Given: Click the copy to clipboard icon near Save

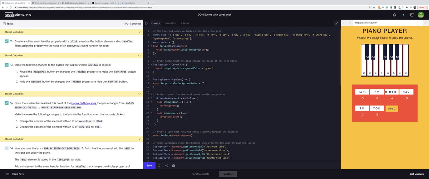Looking at the screenshot, I should click(x=173, y=165).
